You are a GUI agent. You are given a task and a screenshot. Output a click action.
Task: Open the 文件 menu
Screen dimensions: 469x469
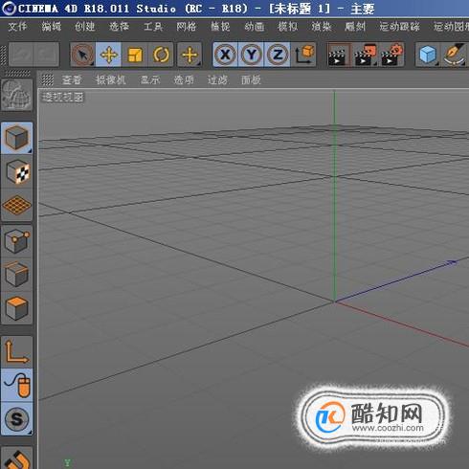coord(17,27)
